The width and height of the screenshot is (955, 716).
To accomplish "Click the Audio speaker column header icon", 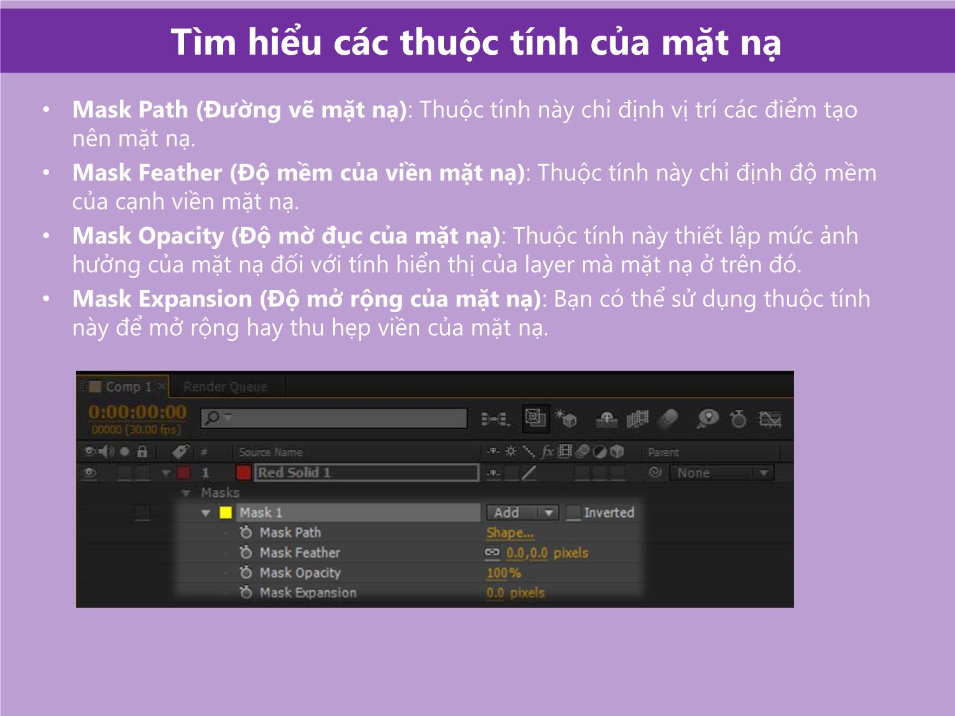I will (106, 452).
